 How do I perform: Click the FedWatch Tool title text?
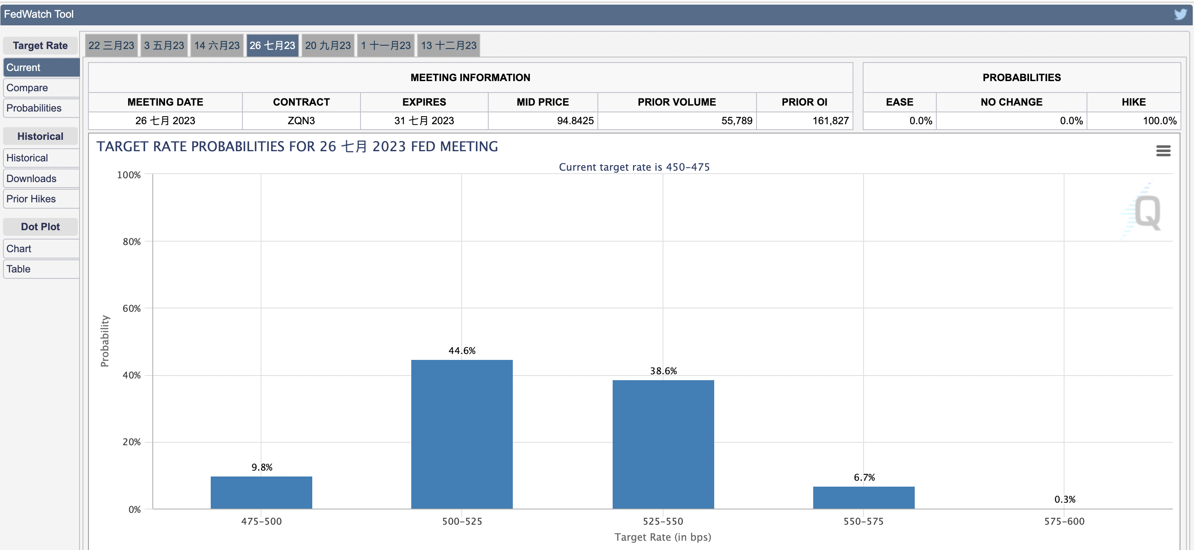point(39,14)
